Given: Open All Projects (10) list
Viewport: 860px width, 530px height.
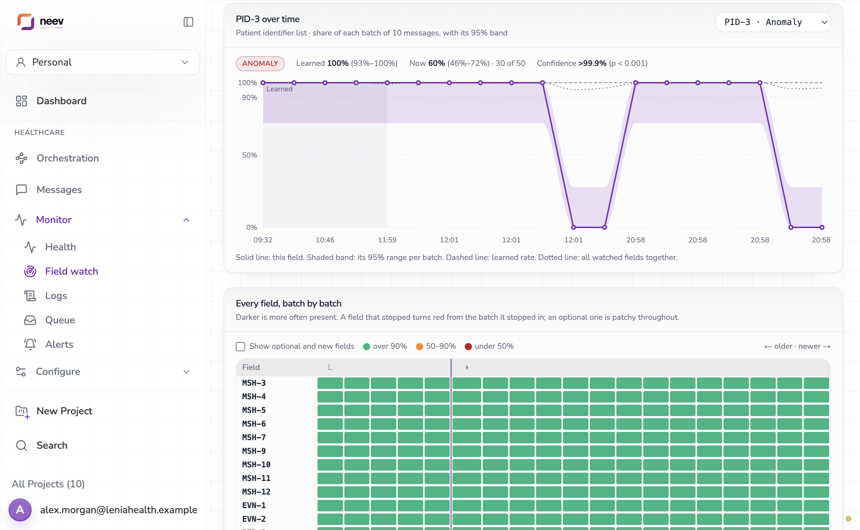Looking at the screenshot, I should pyautogui.click(x=48, y=484).
